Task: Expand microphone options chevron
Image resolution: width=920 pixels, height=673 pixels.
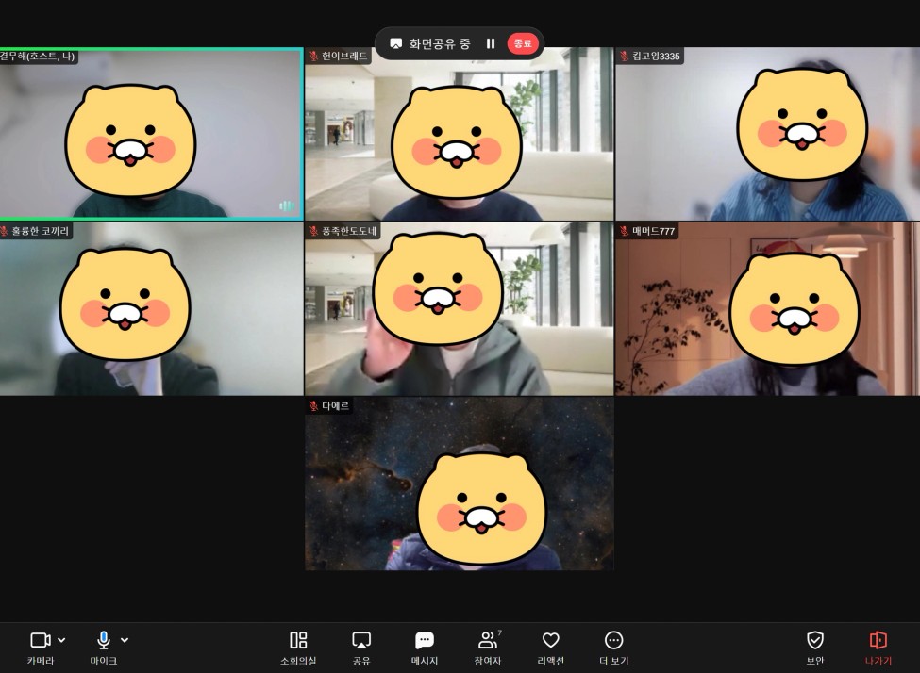Action: tap(125, 640)
